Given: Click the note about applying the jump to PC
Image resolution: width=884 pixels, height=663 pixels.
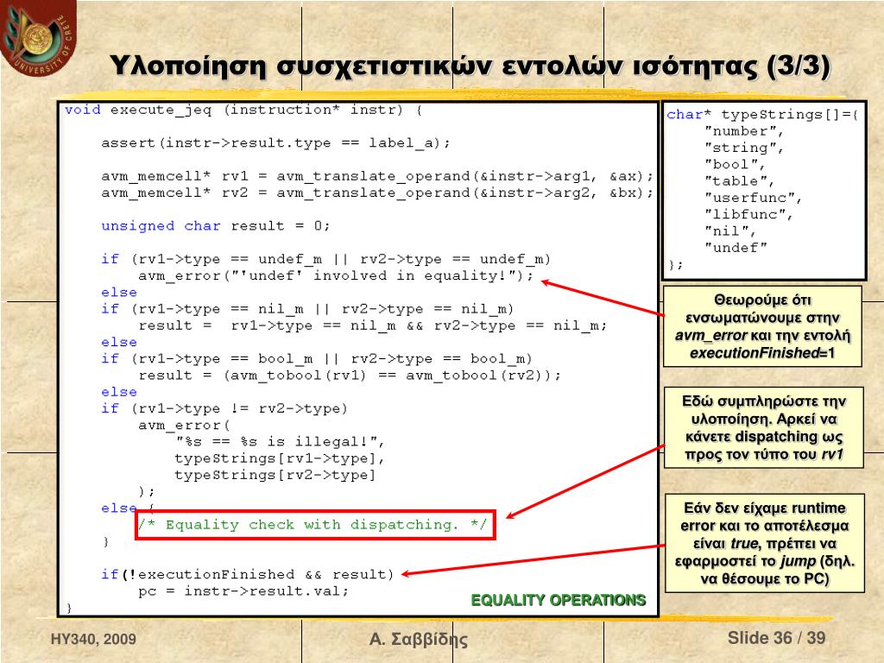Looking at the screenshot, I should (765, 544).
